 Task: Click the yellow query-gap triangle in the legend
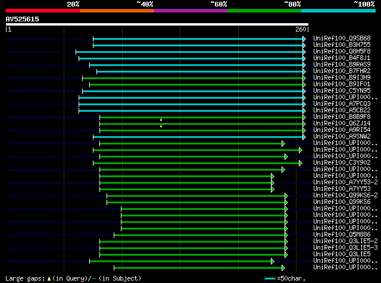tap(49, 279)
